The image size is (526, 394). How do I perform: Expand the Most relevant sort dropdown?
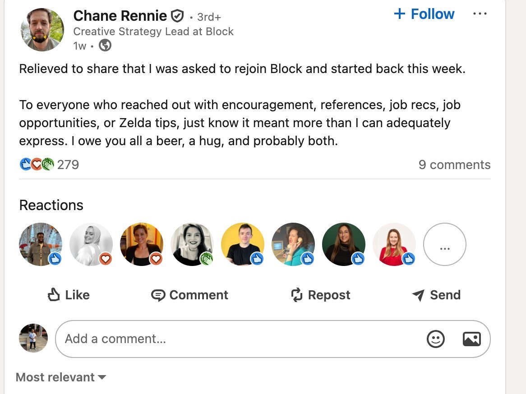[x=61, y=377]
